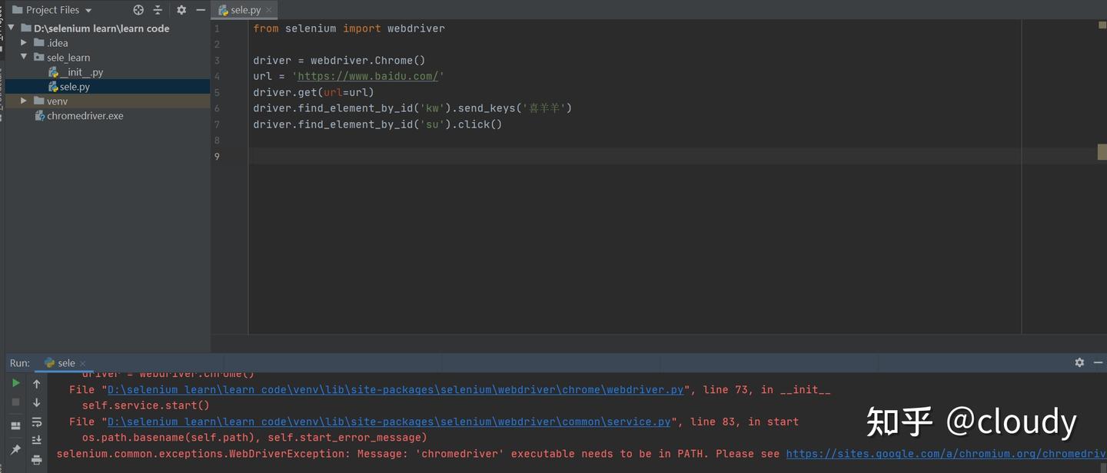
Task: Click the print console output icon
Action: pyautogui.click(x=36, y=460)
